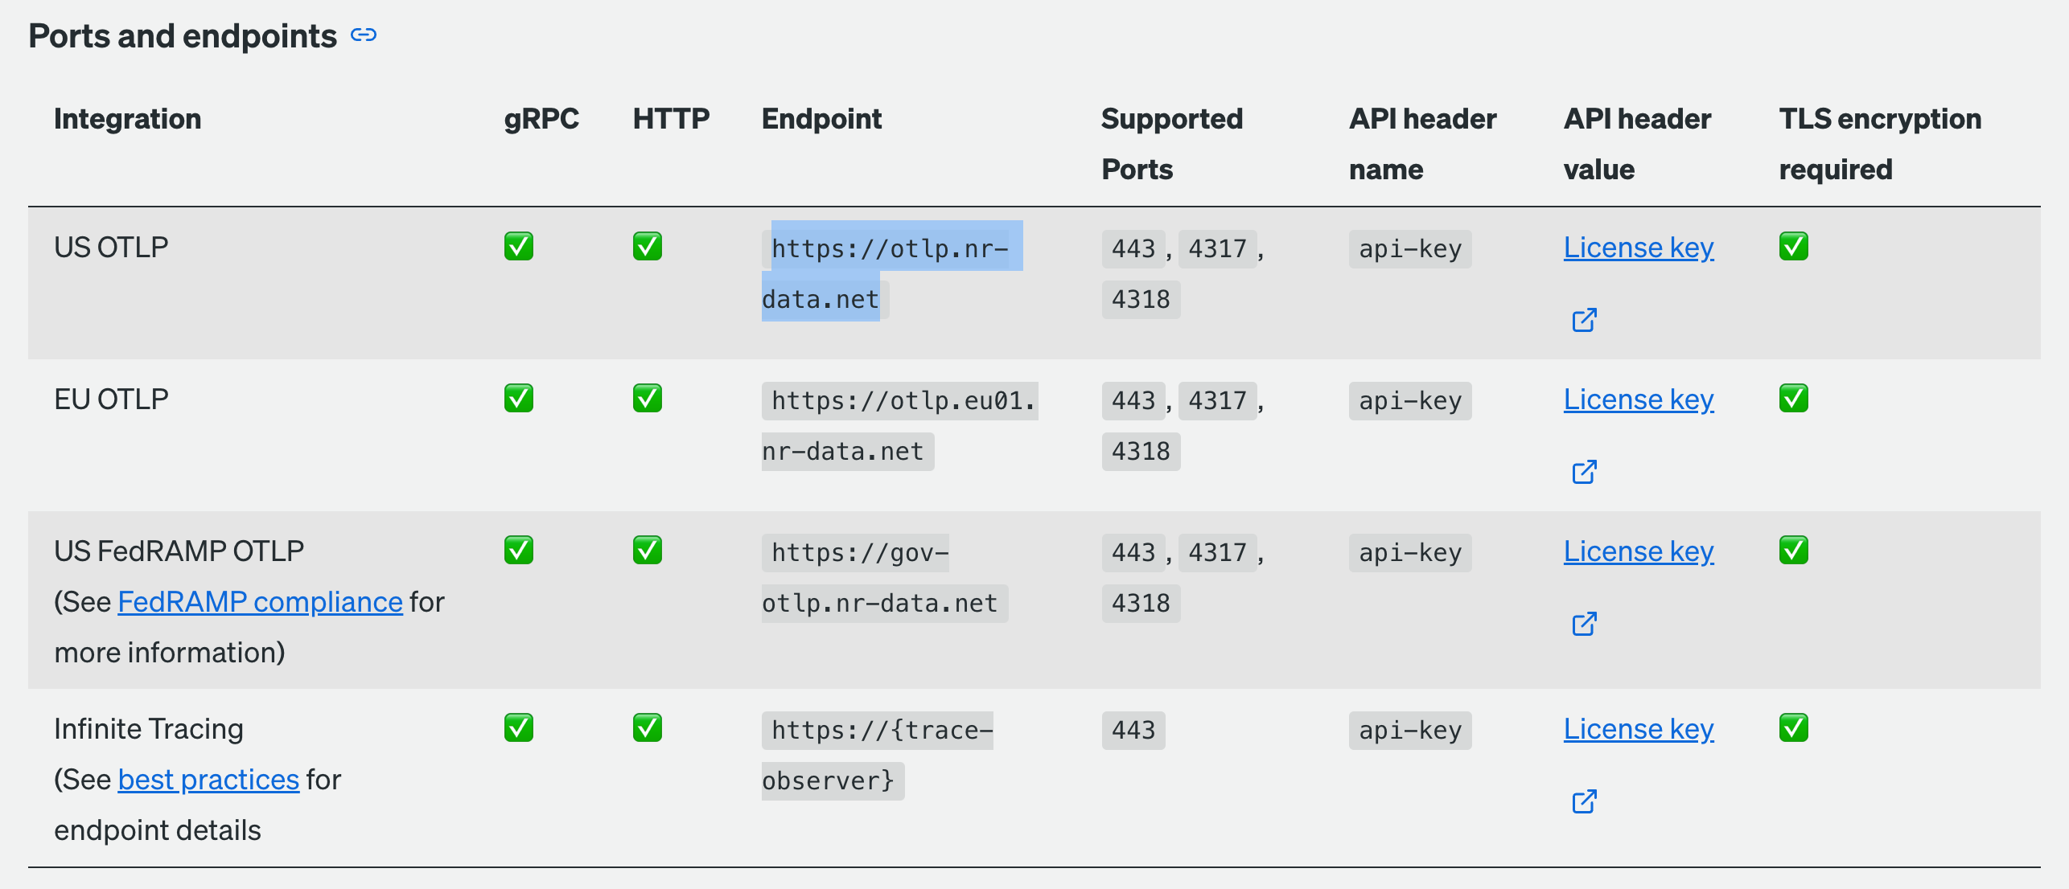
Task: Click external-link icon in EU OTLP row
Action: pos(1584,472)
